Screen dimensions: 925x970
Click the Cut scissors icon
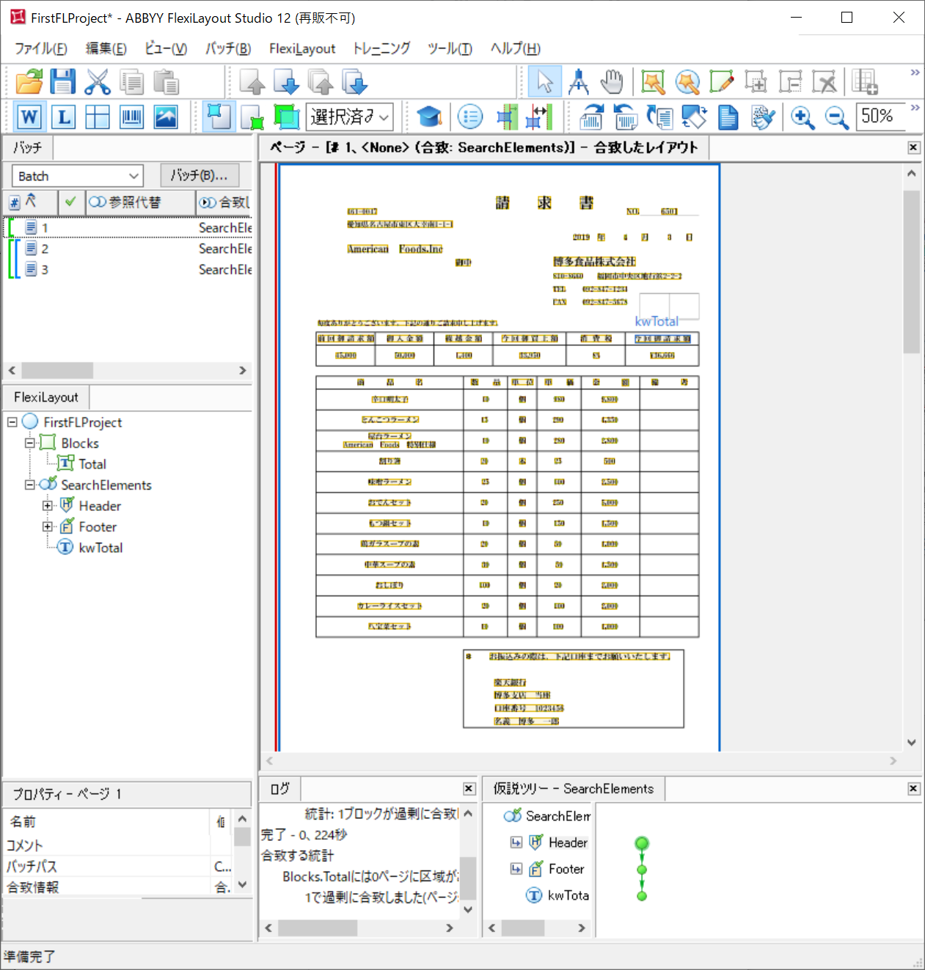tap(97, 81)
